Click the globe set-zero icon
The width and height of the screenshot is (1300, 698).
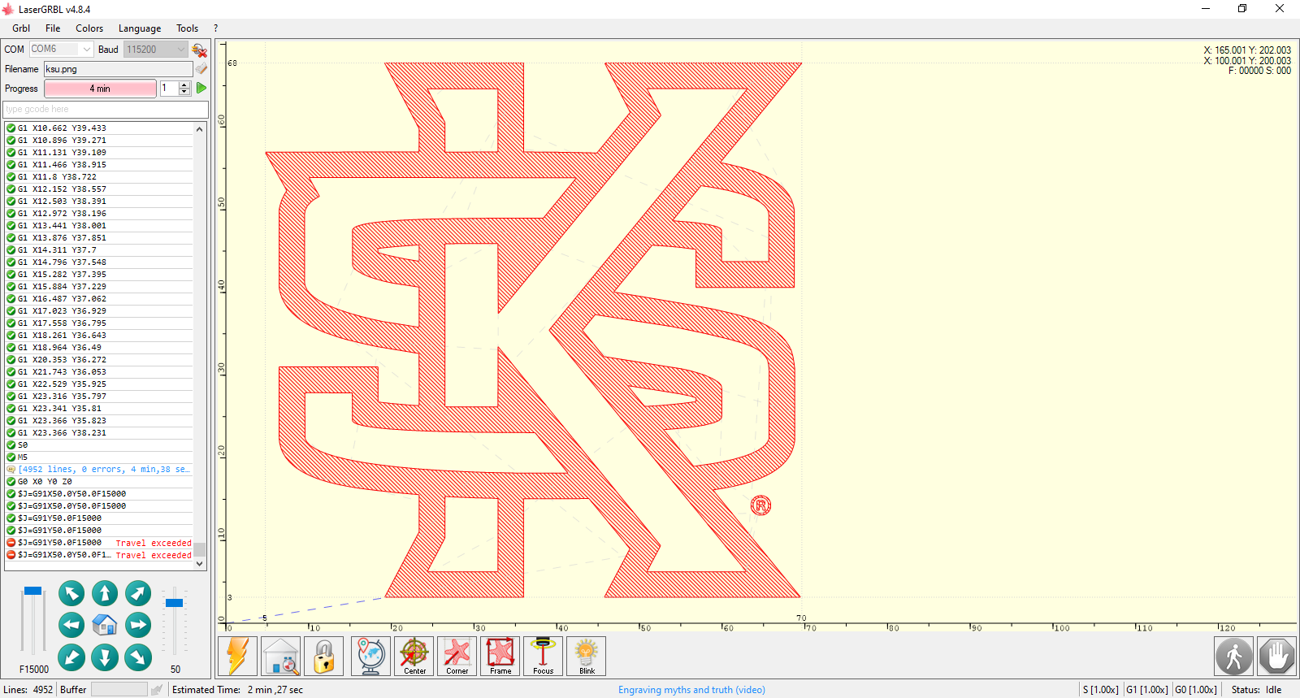pos(370,656)
